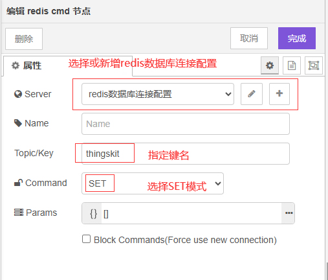Click the 完成 button
Image resolution: width=328 pixels, height=280 pixels.
pyautogui.click(x=297, y=38)
